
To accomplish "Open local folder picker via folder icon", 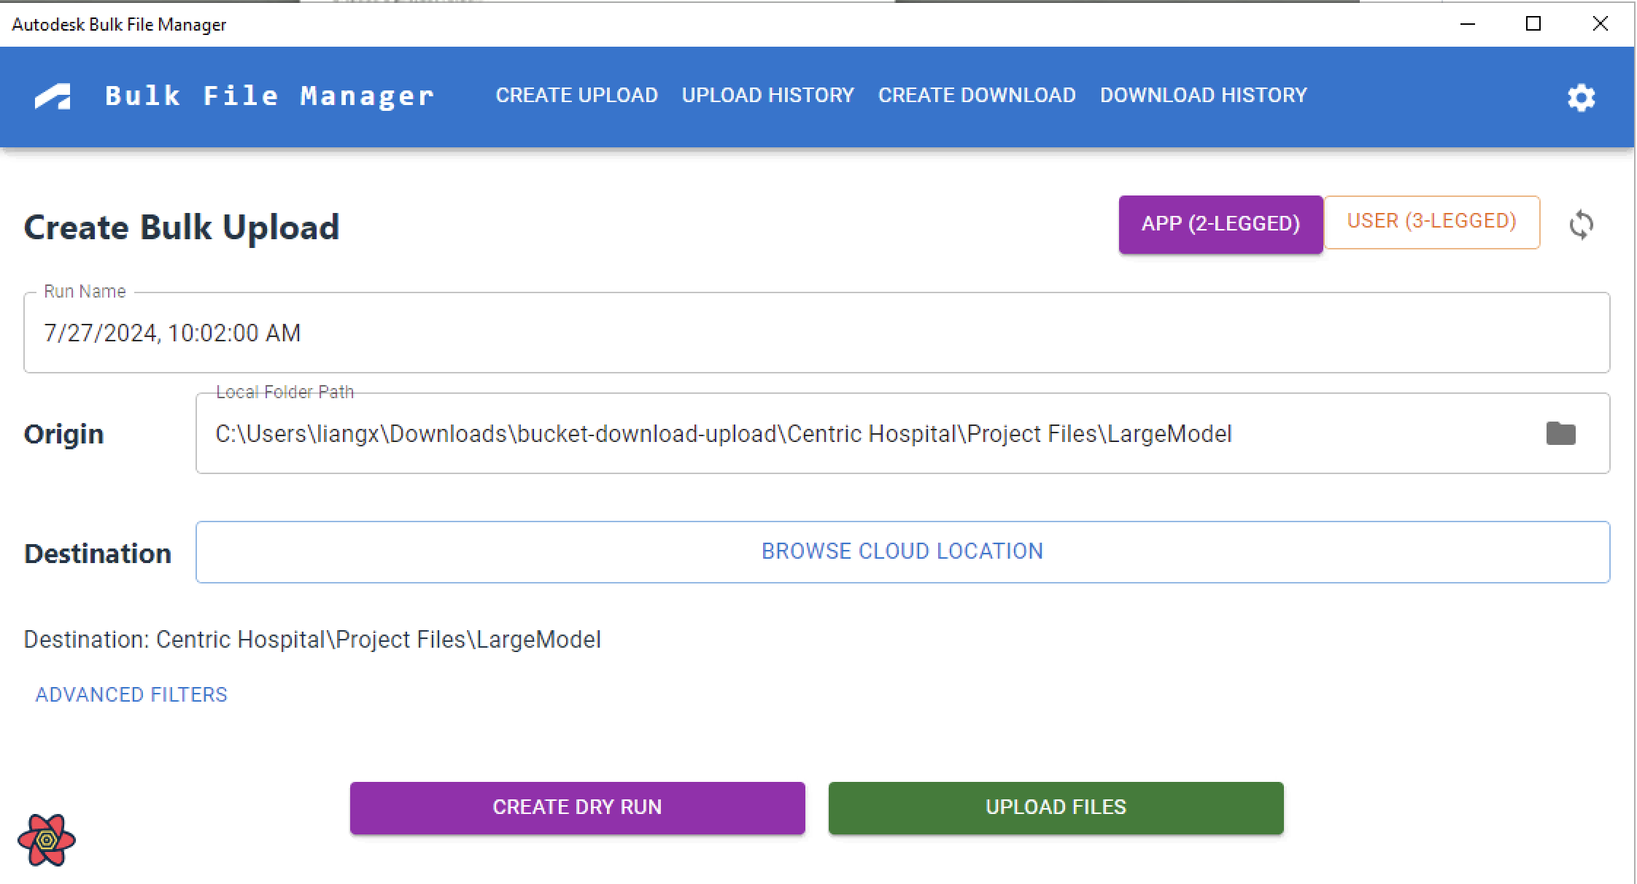I will 1560,433.
